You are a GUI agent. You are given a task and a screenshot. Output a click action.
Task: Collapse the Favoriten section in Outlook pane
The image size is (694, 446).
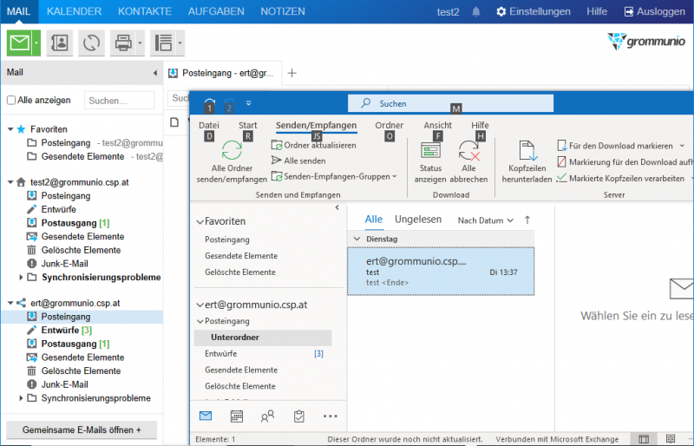(x=200, y=222)
